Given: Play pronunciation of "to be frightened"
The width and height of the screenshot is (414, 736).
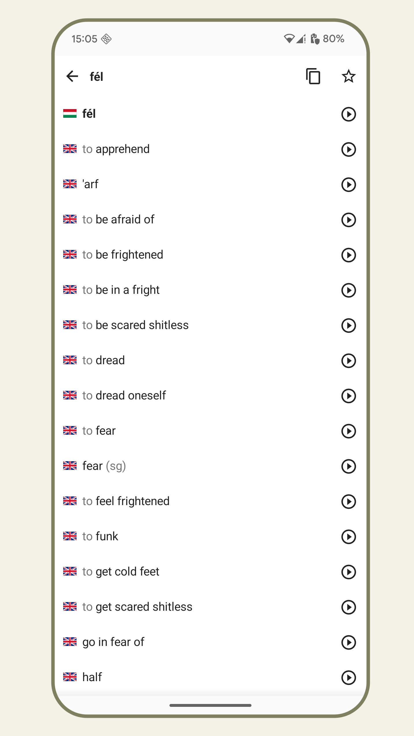Looking at the screenshot, I should coord(348,255).
